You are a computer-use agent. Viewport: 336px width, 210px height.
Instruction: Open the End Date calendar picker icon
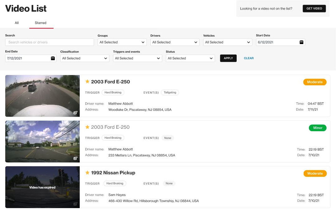click(x=53, y=58)
